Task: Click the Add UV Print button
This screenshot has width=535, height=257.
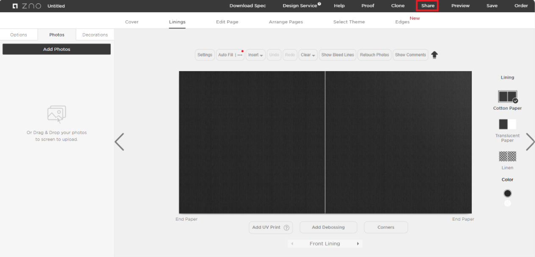Action: point(271,227)
